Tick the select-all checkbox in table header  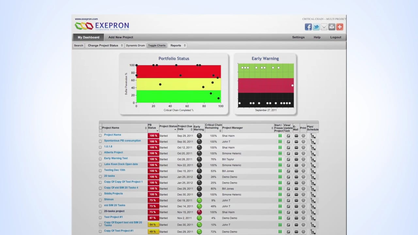[x=100, y=128]
